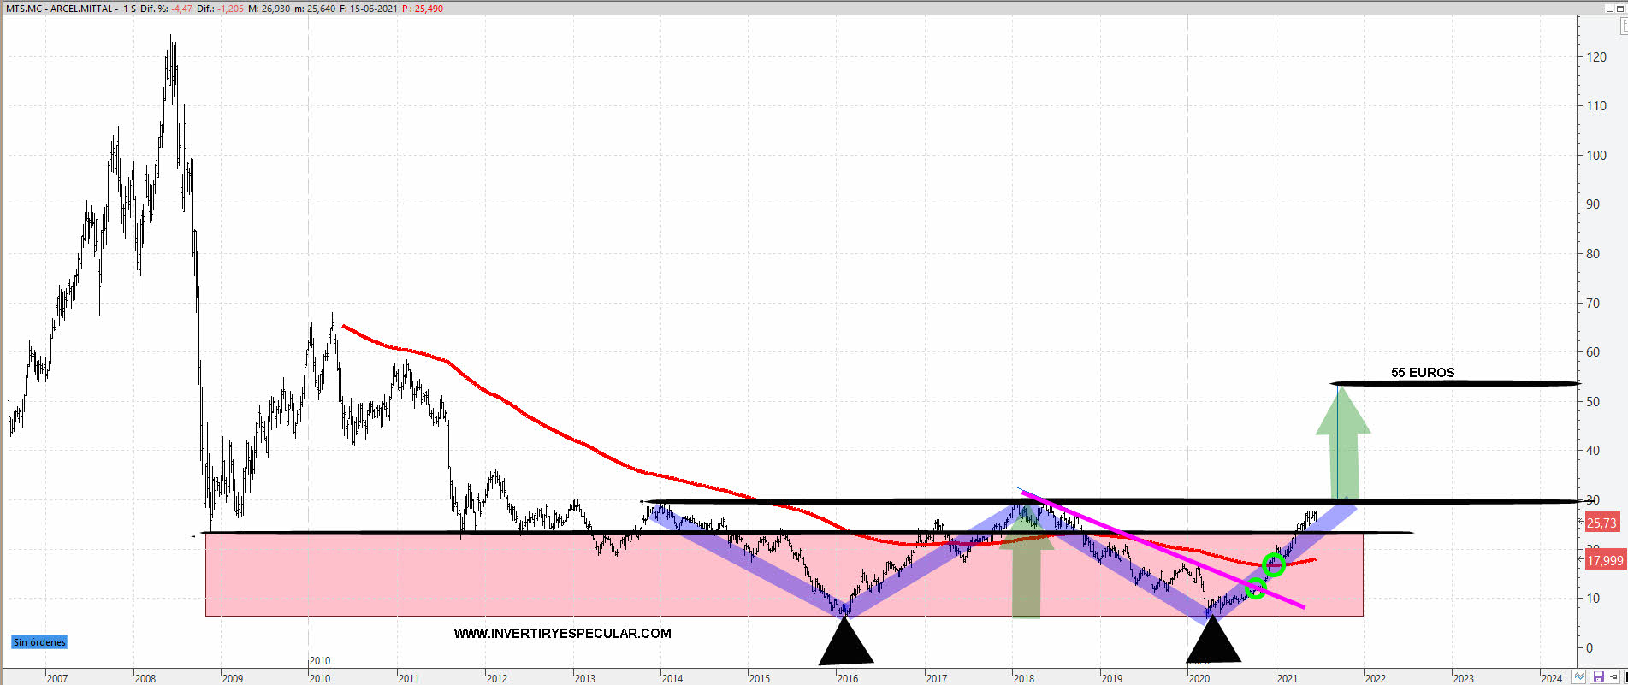
Task: Click the 2024 label on time axis
Action: [x=1551, y=678]
